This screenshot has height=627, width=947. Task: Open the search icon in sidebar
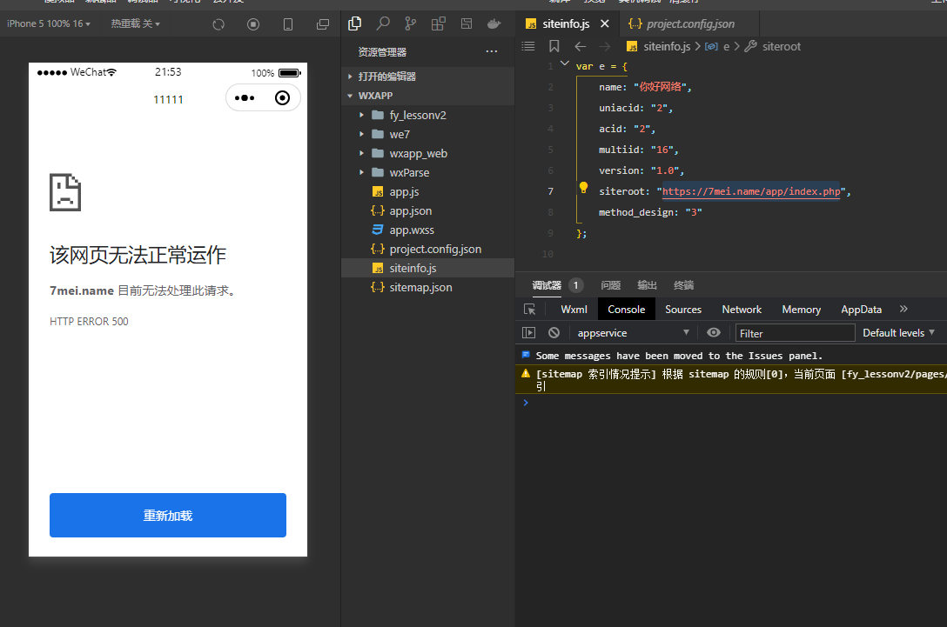(383, 23)
